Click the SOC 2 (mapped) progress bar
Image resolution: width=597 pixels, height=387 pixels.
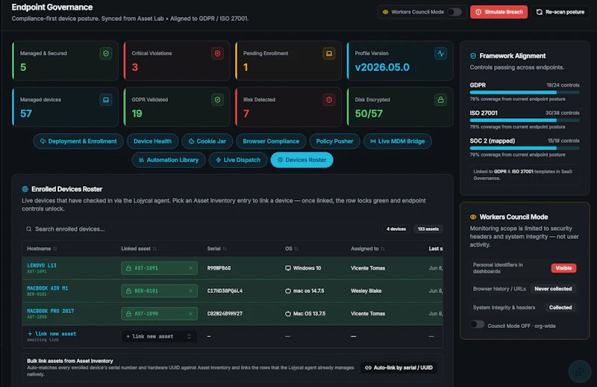coord(525,148)
